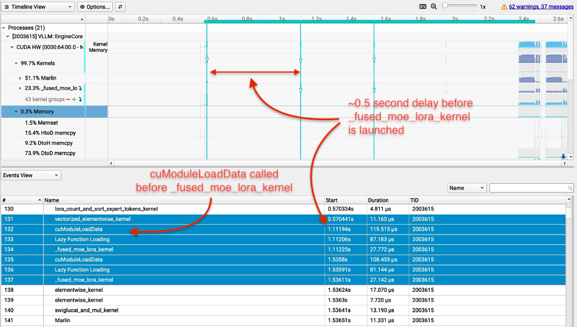Collapse the 99.7% Kernels tree node

(x=16, y=63)
